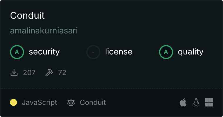The image size is (223, 117).
Task: Click the balance scale license icon
Action: [x=71, y=103]
